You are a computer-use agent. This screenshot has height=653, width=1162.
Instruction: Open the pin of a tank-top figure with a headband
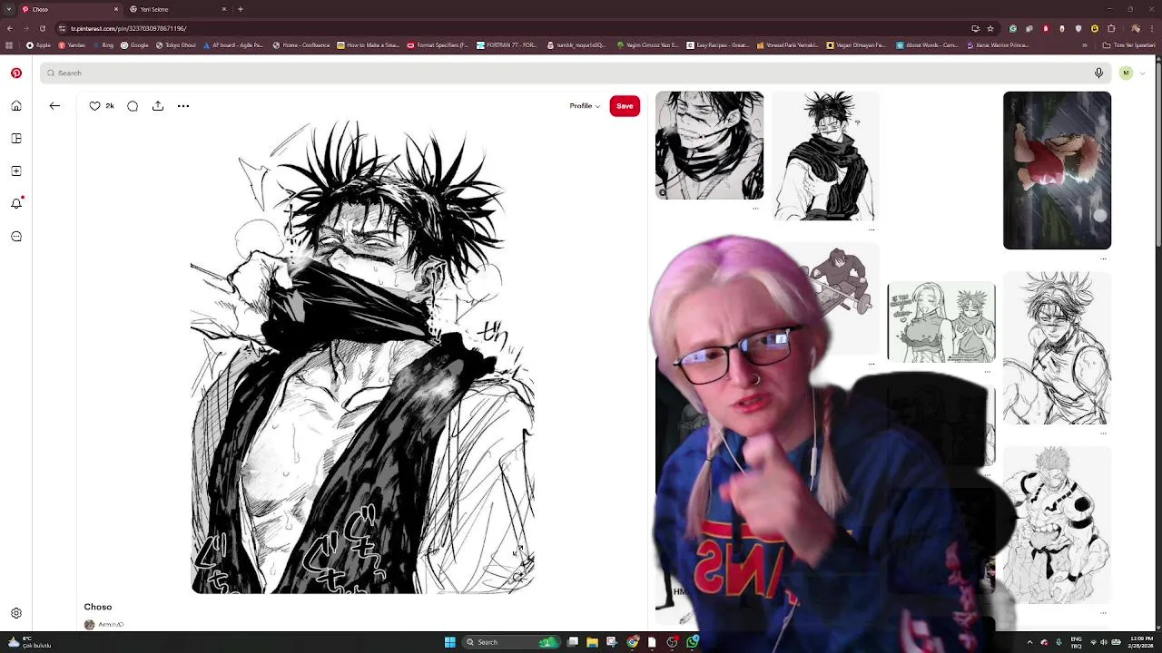click(x=1057, y=348)
